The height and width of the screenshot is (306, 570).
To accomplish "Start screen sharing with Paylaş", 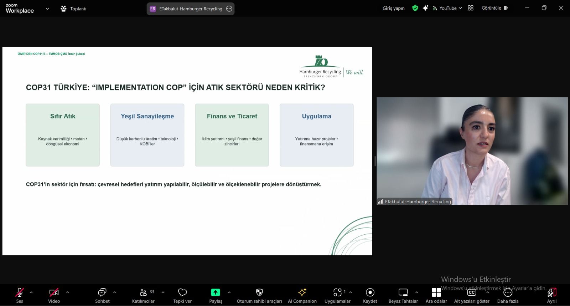I will click(216, 296).
